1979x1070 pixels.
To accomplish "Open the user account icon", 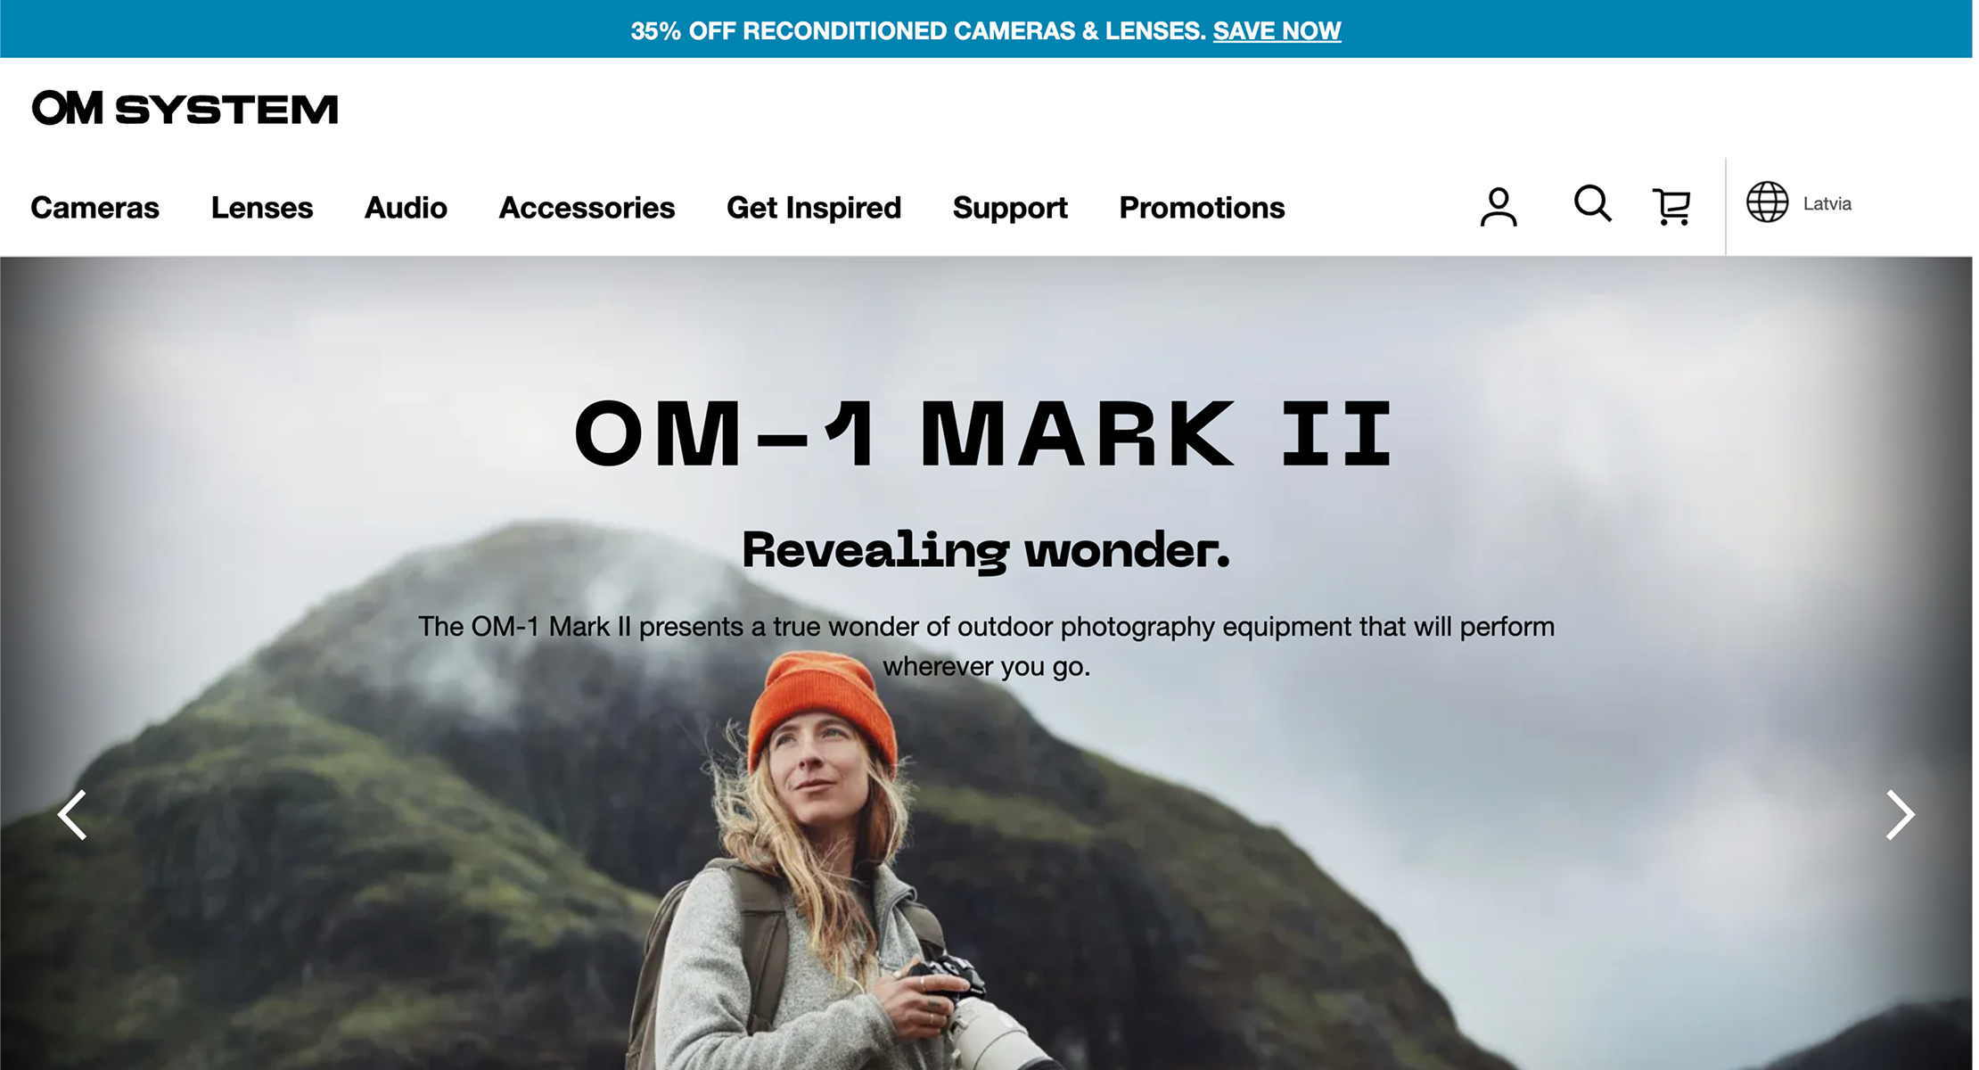I will [1499, 207].
